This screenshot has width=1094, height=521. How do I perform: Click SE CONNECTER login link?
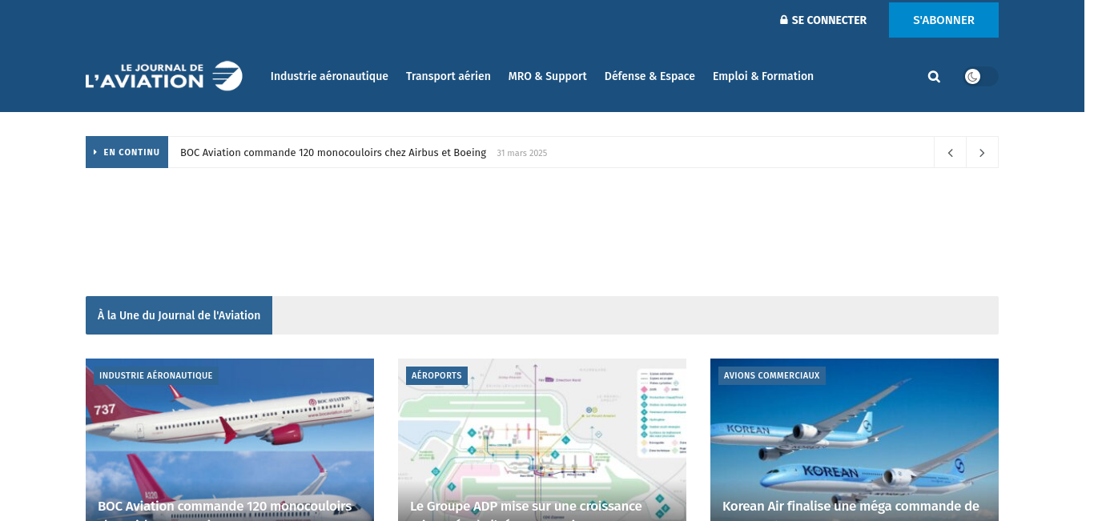[823, 20]
